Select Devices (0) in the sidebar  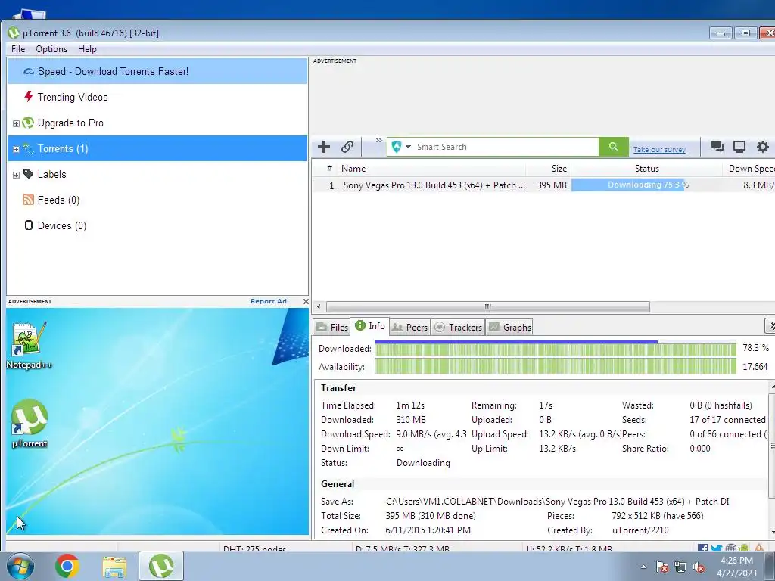point(157,225)
